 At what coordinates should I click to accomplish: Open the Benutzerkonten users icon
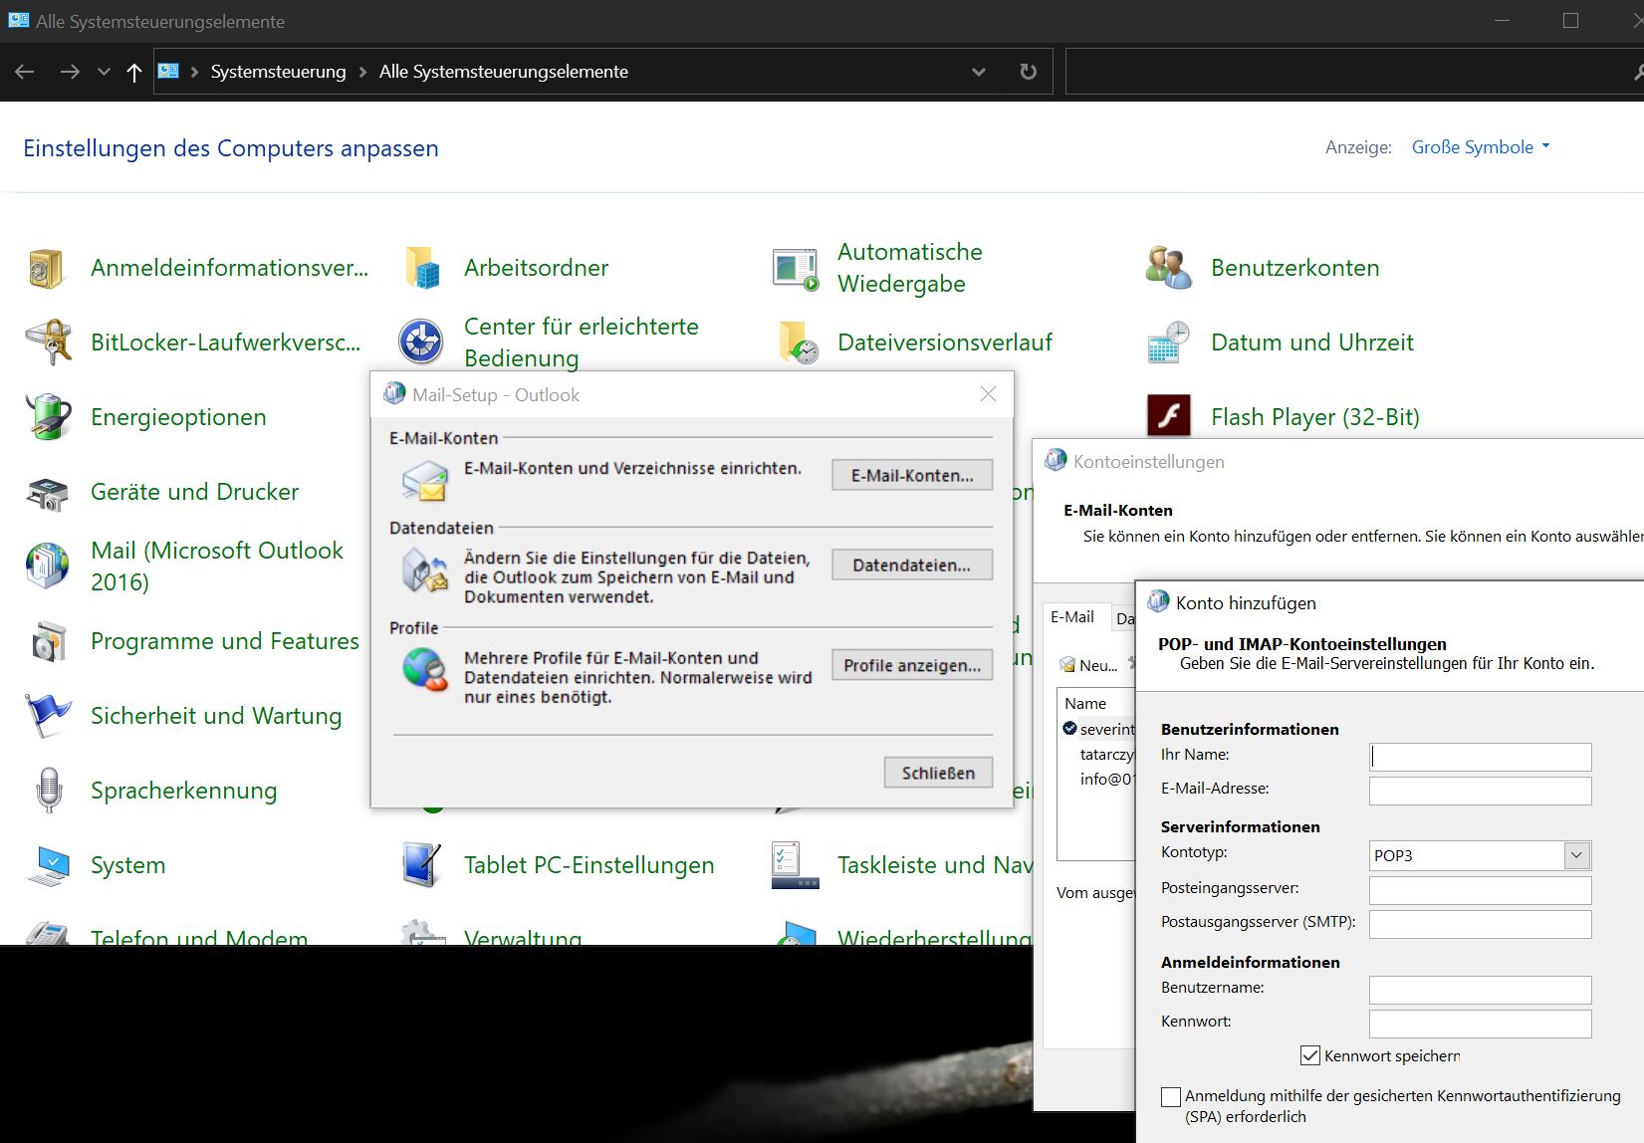1168,268
